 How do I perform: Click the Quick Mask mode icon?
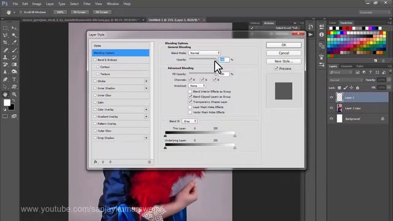pos(5,116)
